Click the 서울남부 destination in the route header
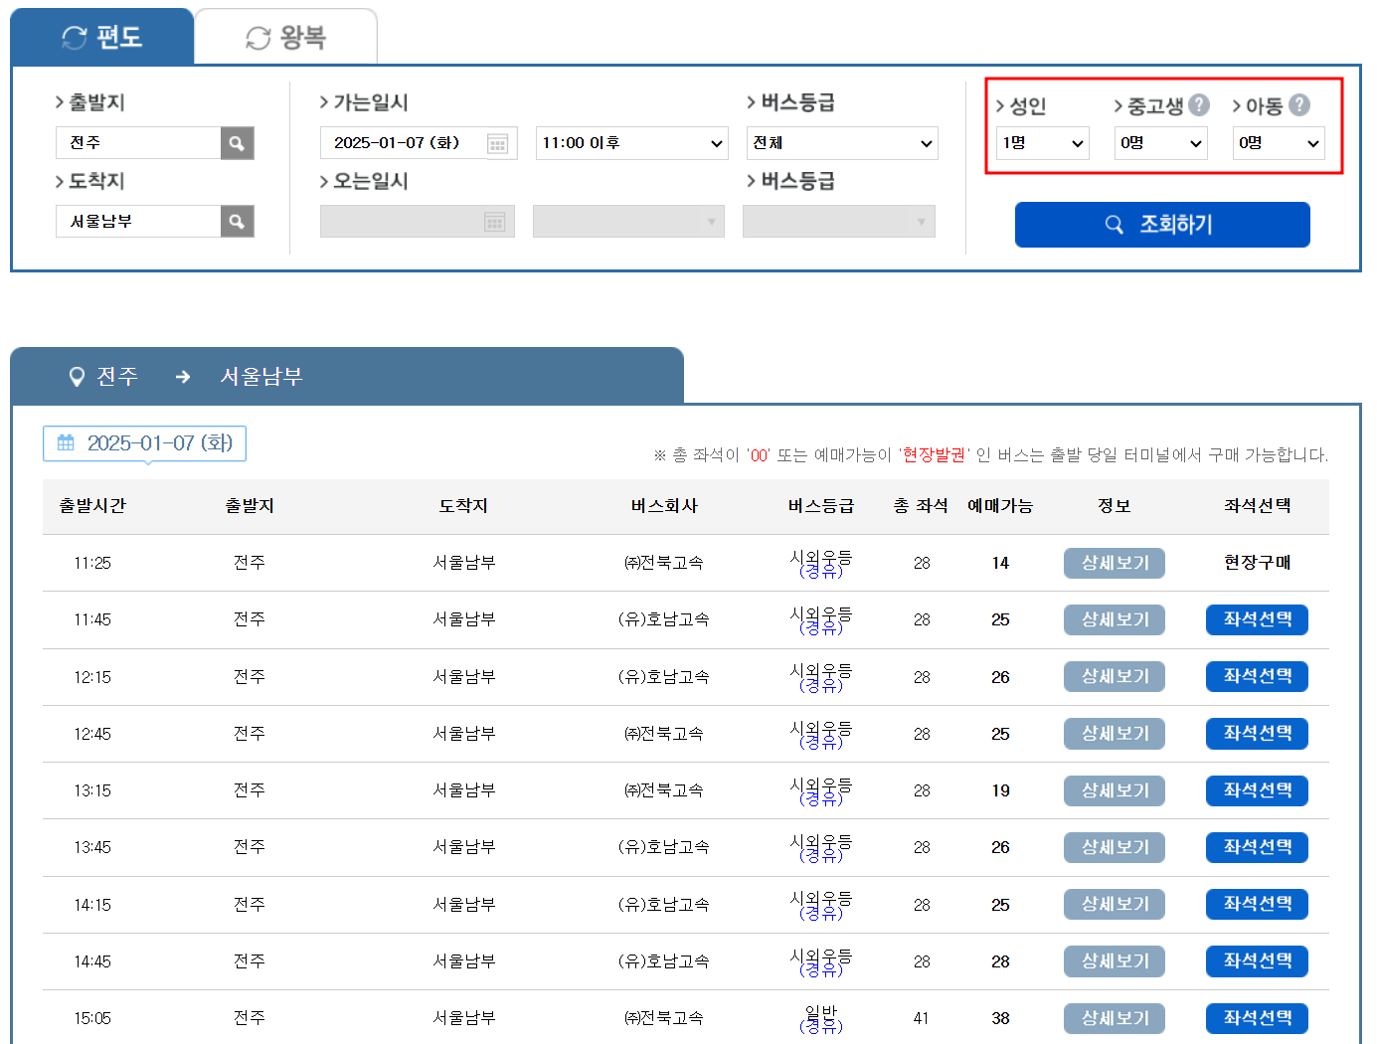 (x=261, y=377)
